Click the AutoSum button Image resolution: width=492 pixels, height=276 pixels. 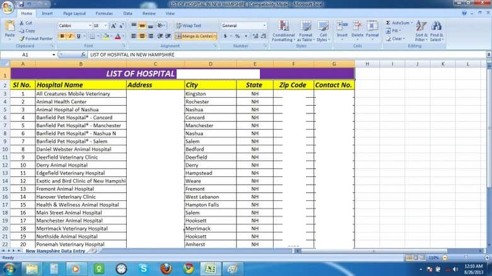pyautogui.click(x=399, y=23)
